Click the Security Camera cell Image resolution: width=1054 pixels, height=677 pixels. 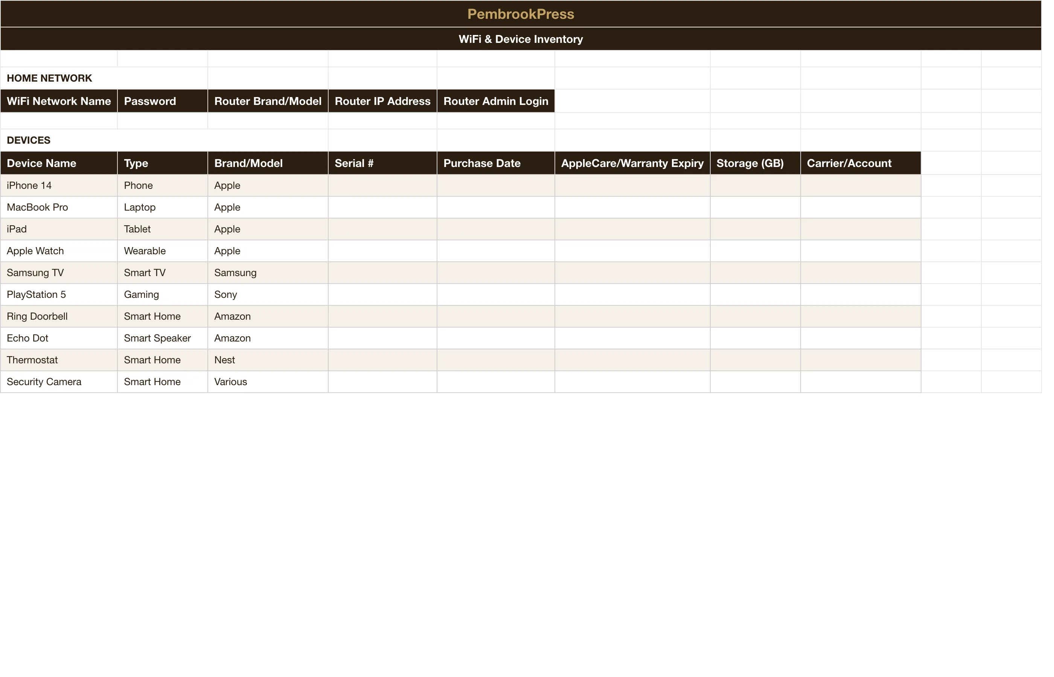coord(59,382)
